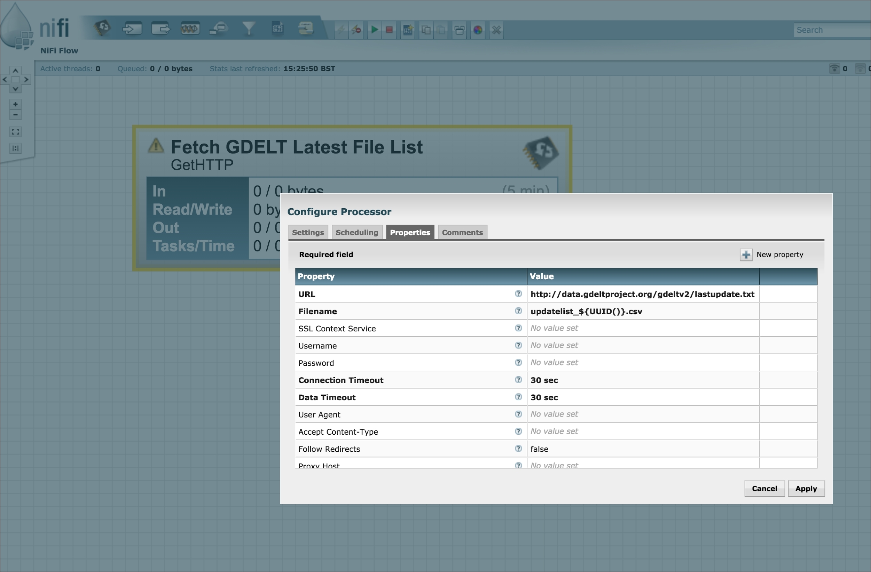Edit the Password No value set cell

(x=643, y=363)
